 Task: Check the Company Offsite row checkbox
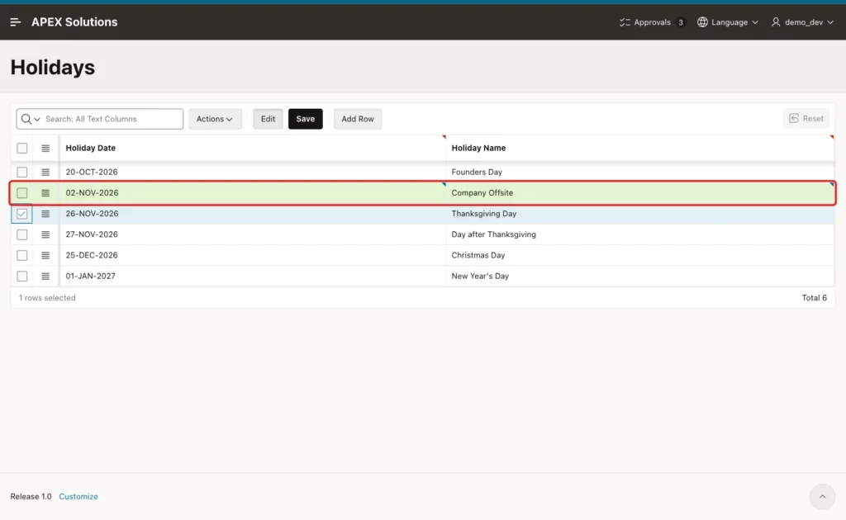click(x=22, y=193)
